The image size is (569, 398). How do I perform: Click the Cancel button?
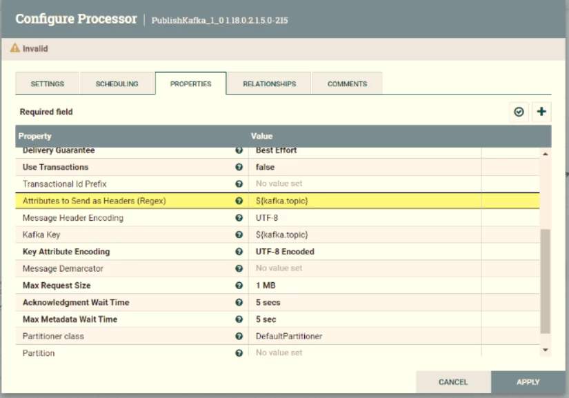453,382
